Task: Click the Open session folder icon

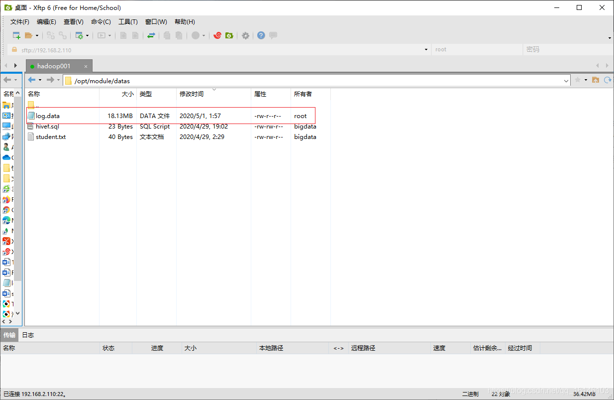Action: pos(28,35)
